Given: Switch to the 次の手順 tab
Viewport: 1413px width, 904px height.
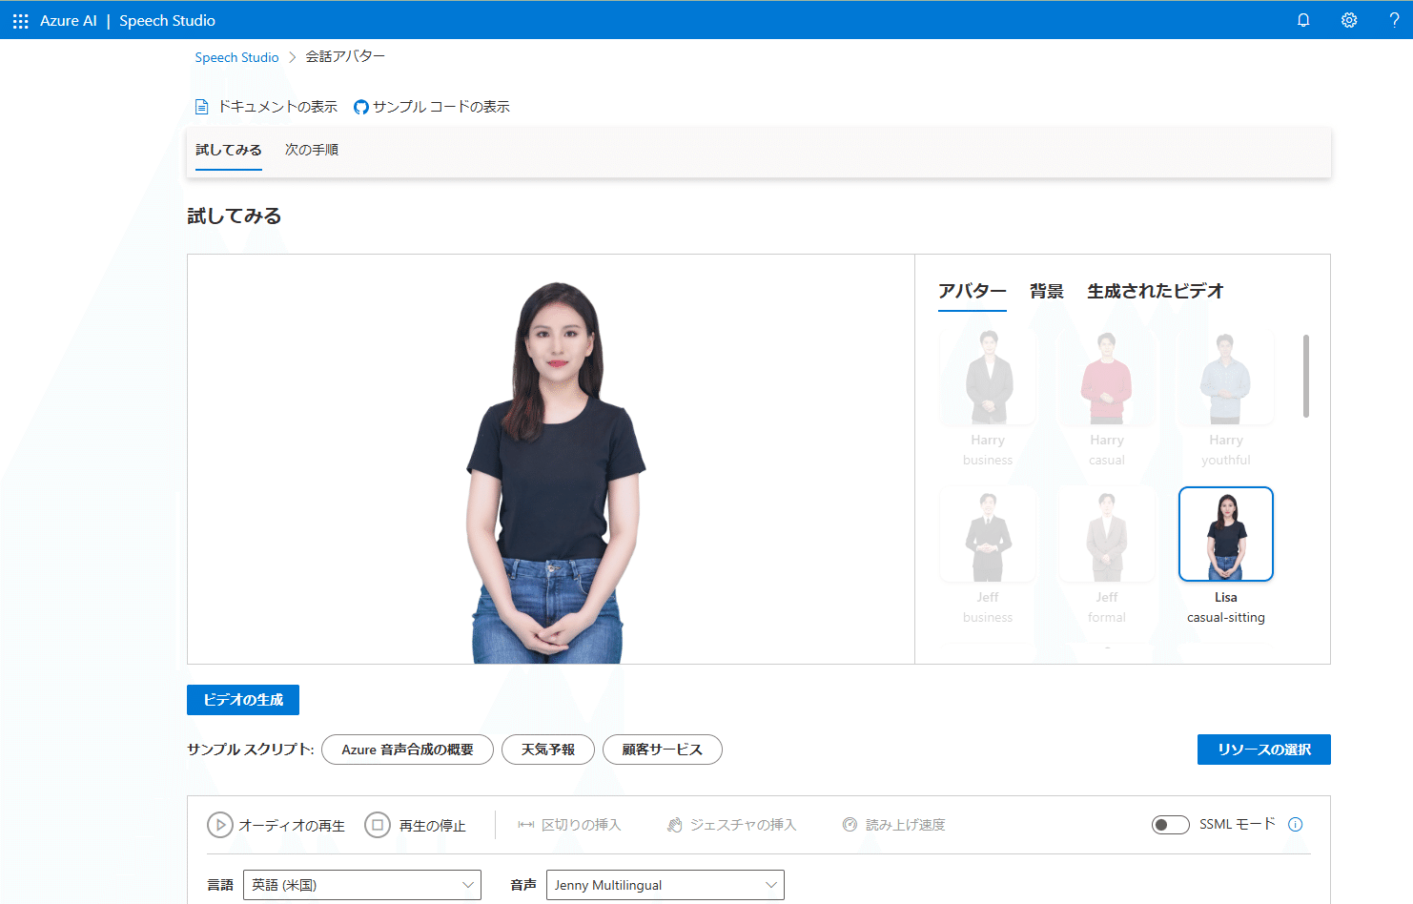Looking at the screenshot, I should 312,150.
